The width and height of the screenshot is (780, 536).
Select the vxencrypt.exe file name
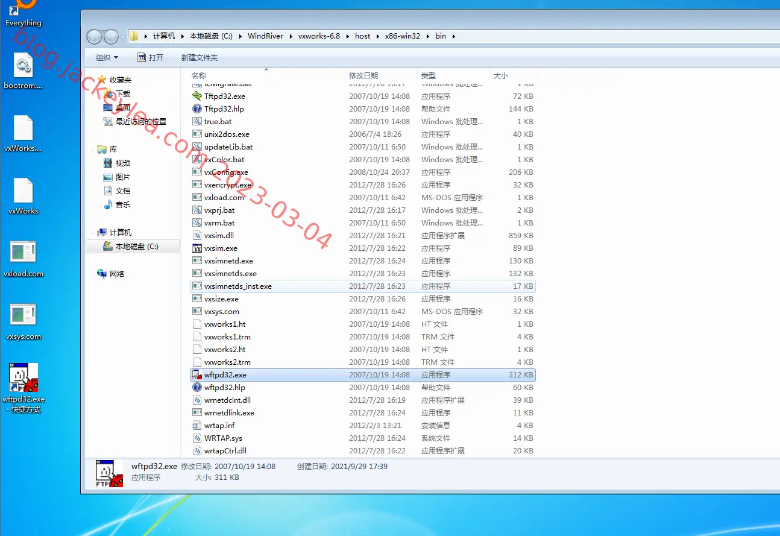228,185
